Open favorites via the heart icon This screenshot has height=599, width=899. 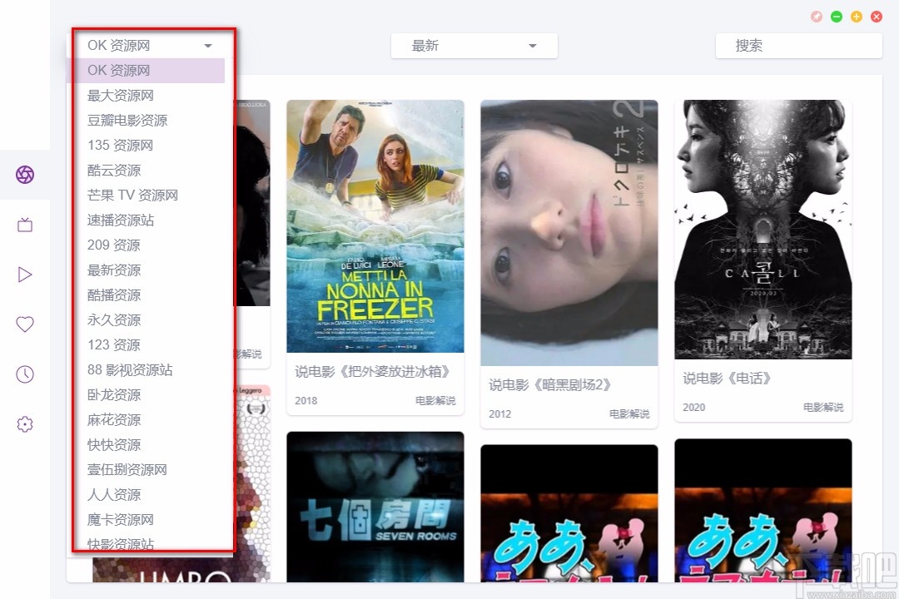[x=25, y=324]
